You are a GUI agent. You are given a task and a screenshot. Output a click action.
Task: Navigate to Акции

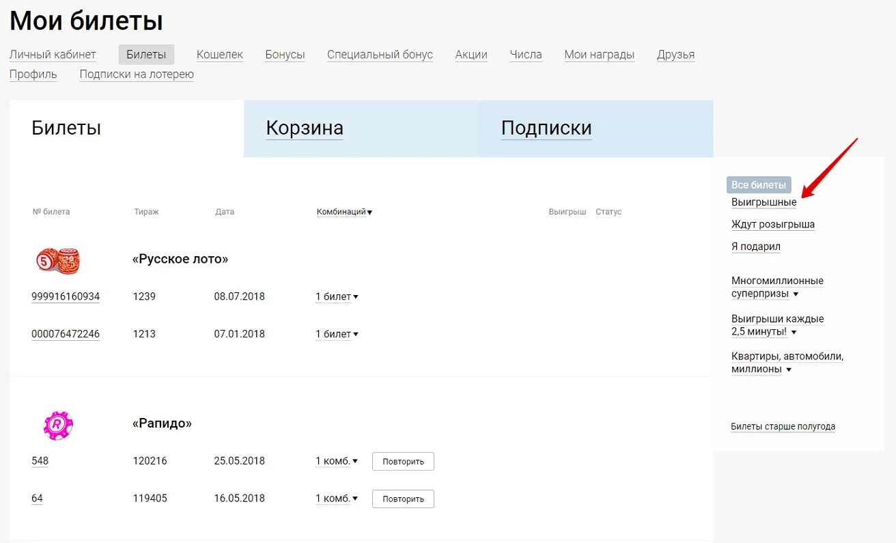[x=471, y=55]
